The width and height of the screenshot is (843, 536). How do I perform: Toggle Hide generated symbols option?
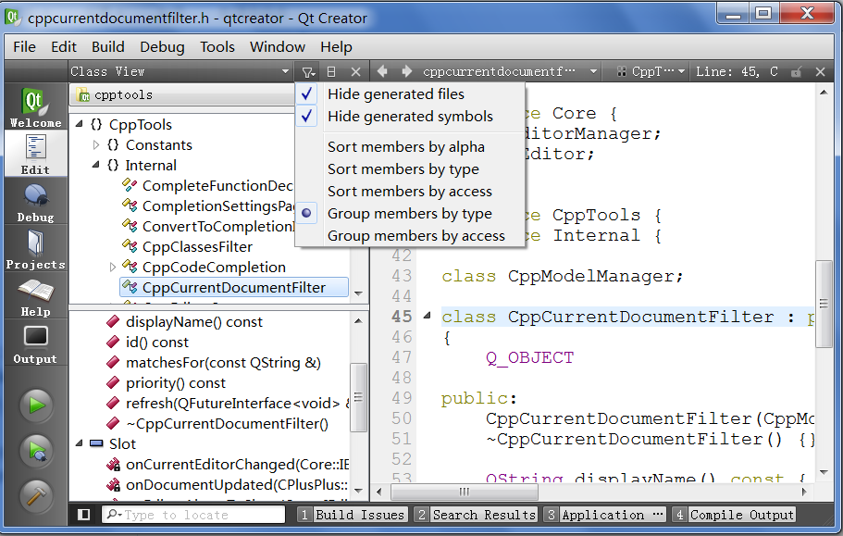click(410, 116)
